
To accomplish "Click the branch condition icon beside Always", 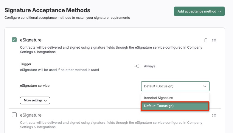I will [x=137, y=66].
